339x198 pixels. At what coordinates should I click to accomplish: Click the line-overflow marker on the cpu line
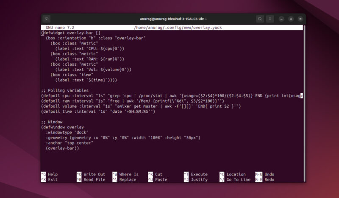point(302,96)
